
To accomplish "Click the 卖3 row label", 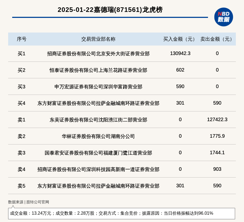I will (21, 153).
